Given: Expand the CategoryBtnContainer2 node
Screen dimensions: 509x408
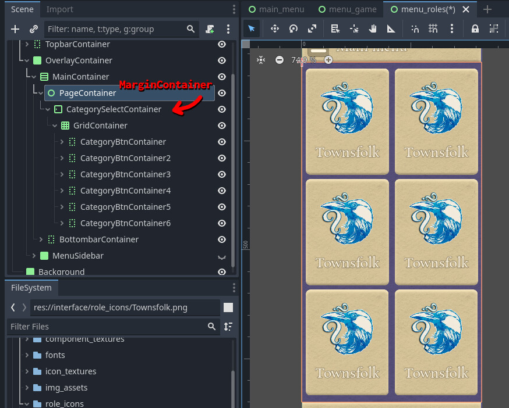Looking at the screenshot, I should [x=62, y=158].
